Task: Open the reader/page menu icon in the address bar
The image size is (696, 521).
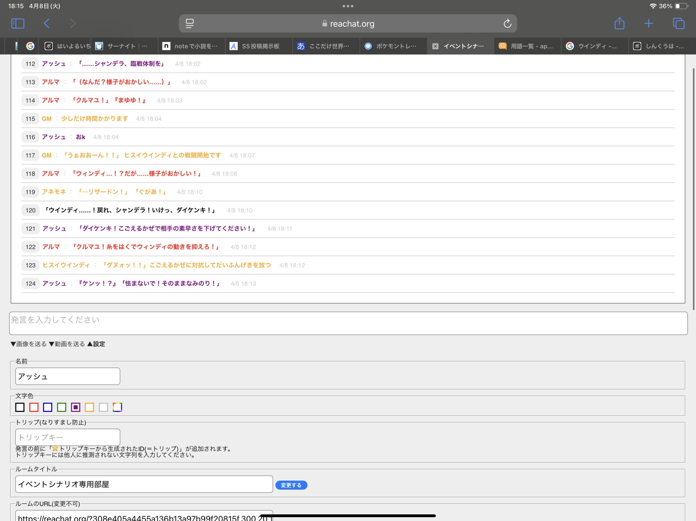Action: tap(190, 24)
